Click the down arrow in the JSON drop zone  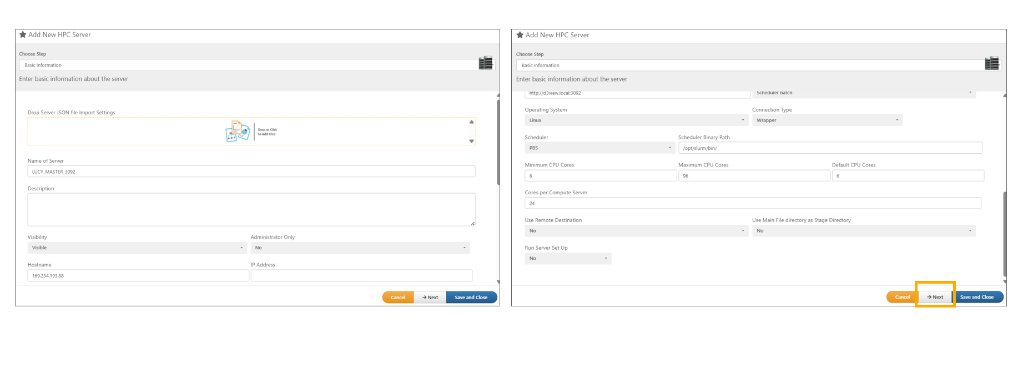tap(471, 141)
